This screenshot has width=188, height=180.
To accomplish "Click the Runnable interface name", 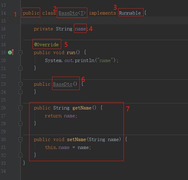I will pos(130,13).
